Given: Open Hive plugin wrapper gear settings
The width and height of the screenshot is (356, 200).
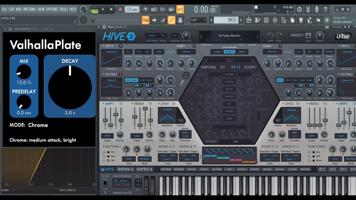Looking at the screenshot, I should click(x=104, y=27).
